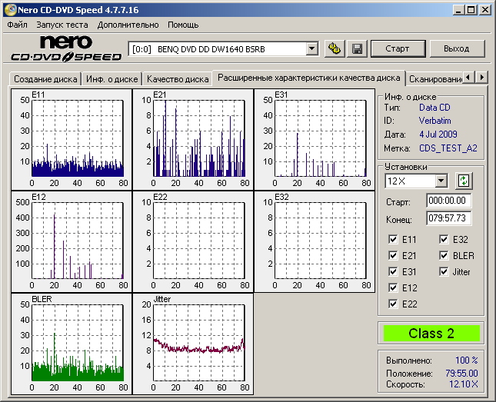Switch to the Инф. о диске tab

click(x=112, y=79)
